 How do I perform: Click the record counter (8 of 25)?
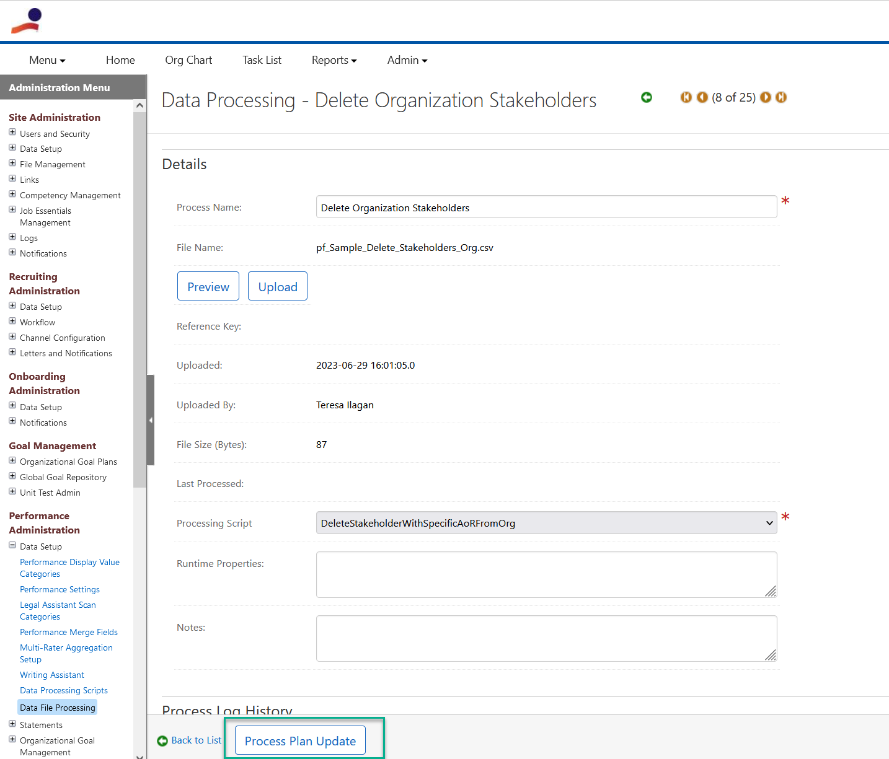(x=734, y=97)
